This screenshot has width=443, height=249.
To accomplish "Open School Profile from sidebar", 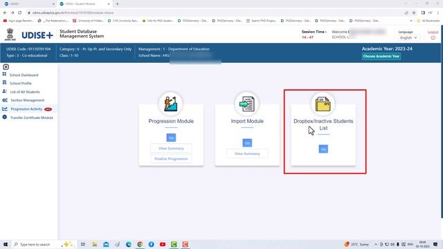I will click(20, 83).
